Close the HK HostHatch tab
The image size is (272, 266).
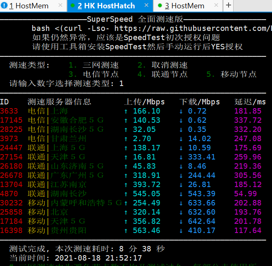pyautogui.click(x=146, y=5)
